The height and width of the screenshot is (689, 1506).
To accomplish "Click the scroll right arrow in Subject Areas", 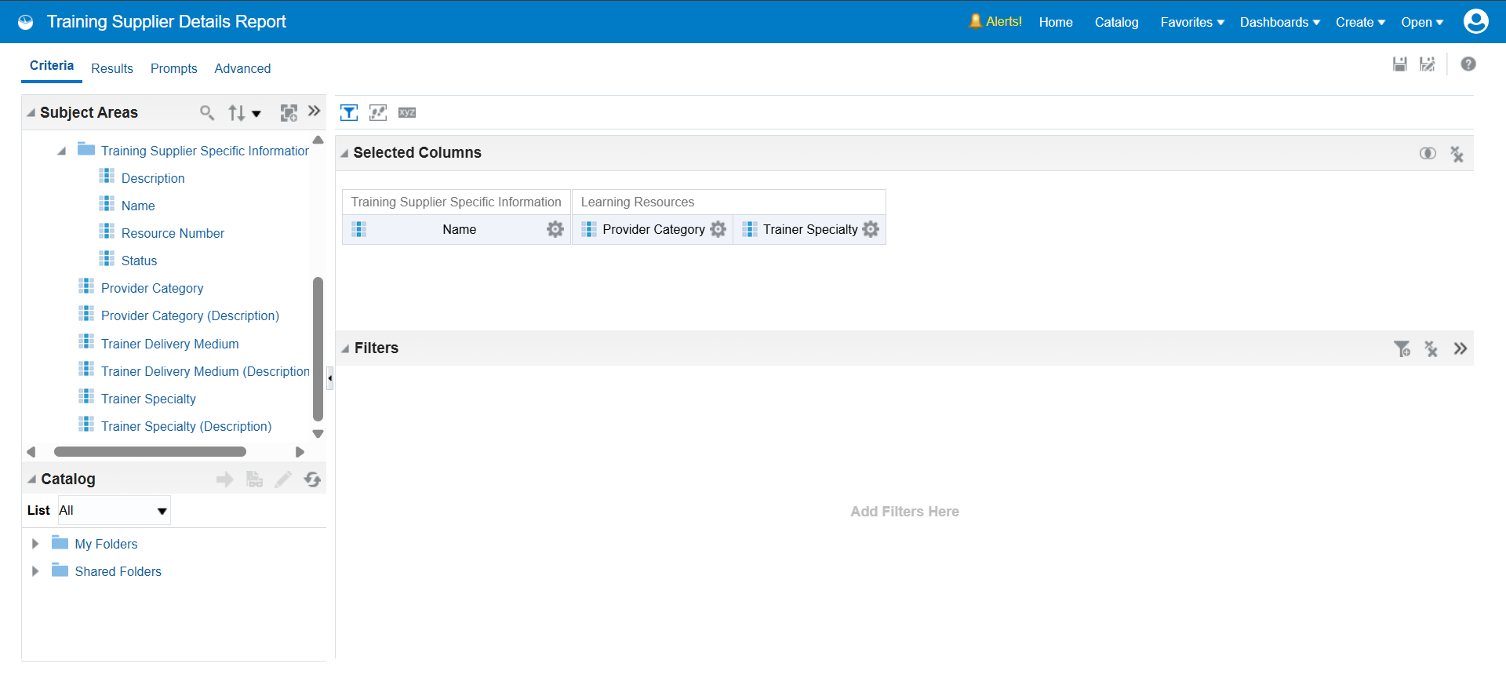I will point(299,452).
